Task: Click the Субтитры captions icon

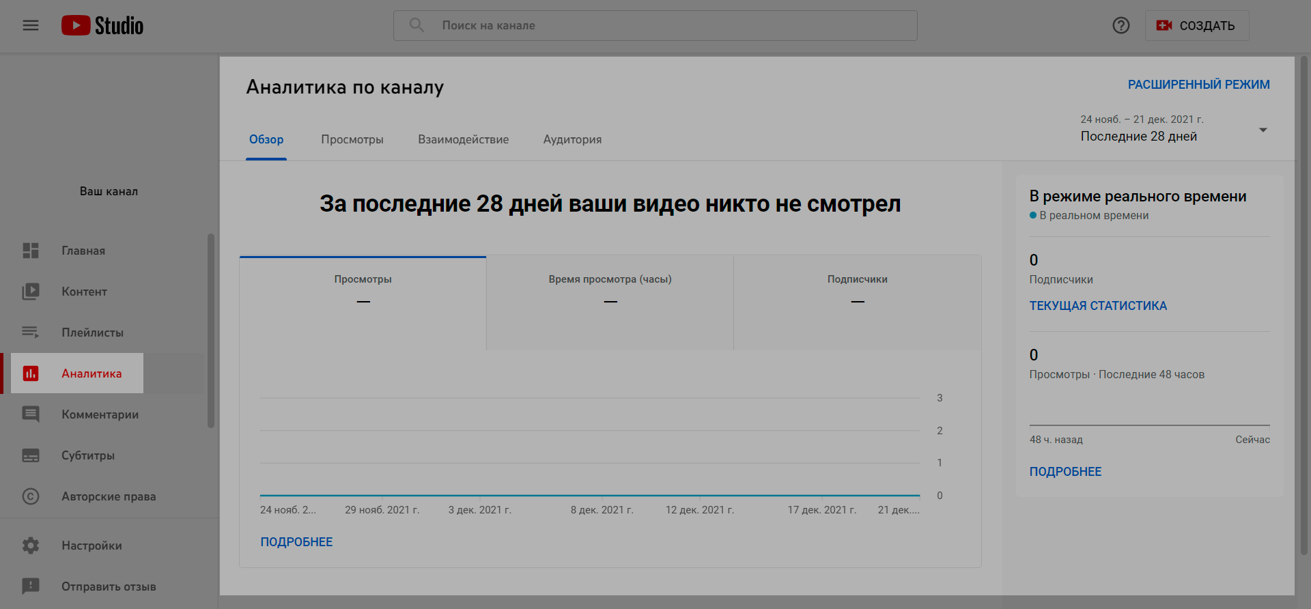Action: pyautogui.click(x=31, y=455)
